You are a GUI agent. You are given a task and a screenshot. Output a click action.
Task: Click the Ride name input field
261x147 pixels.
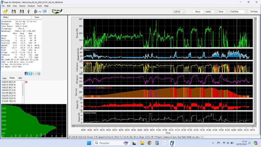click(20, 17)
